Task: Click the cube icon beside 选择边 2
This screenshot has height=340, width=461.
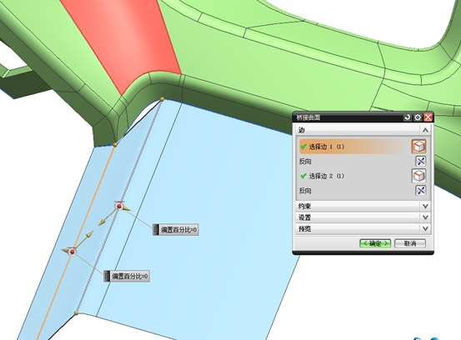Action: click(418, 176)
